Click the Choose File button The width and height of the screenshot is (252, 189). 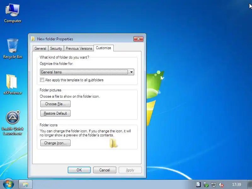click(55, 104)
